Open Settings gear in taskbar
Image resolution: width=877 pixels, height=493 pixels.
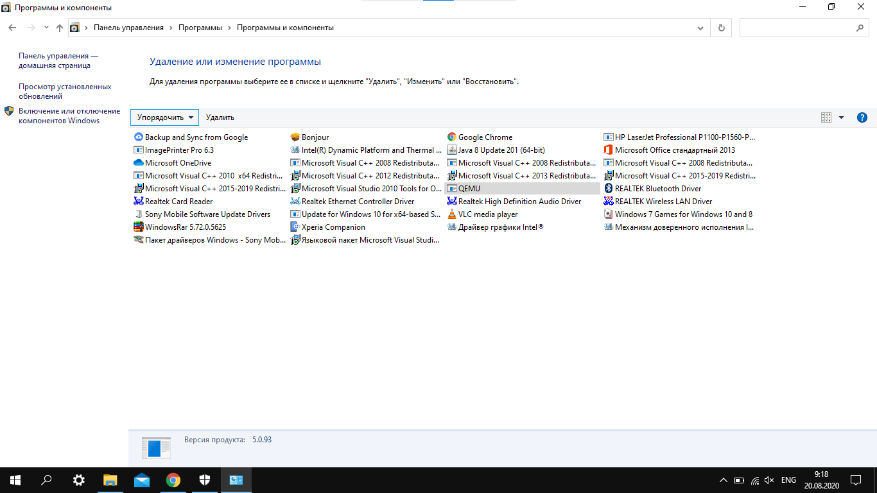pos(78,480)
